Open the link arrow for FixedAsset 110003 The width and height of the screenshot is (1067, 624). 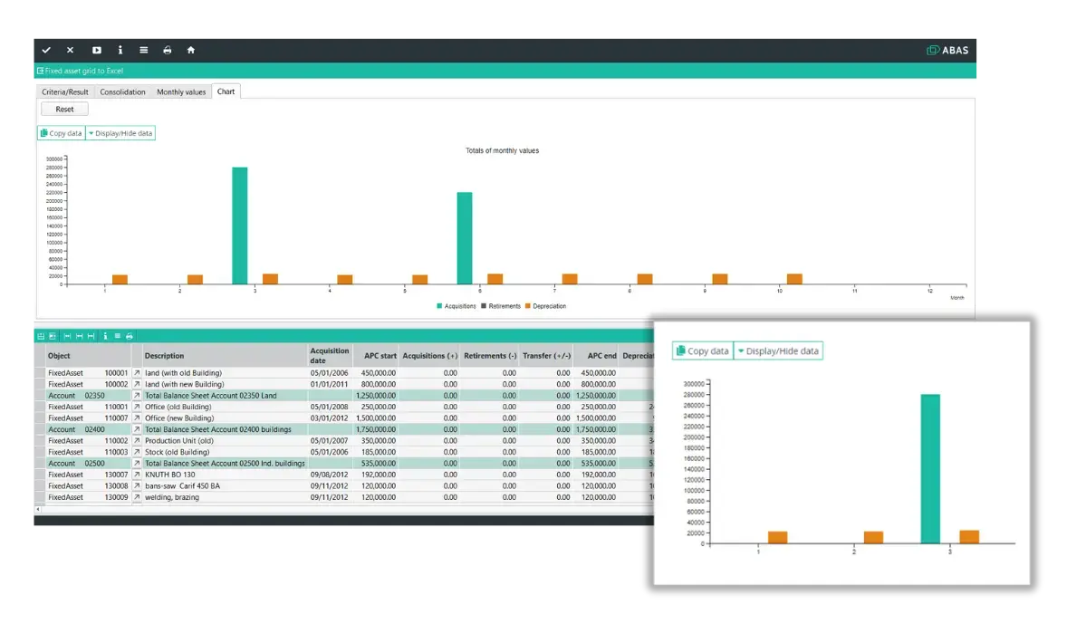click(x=137, y=452)
